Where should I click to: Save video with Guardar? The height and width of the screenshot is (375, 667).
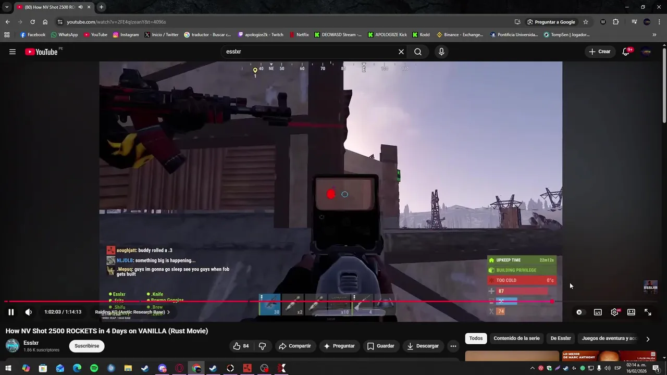pos(380,346)
